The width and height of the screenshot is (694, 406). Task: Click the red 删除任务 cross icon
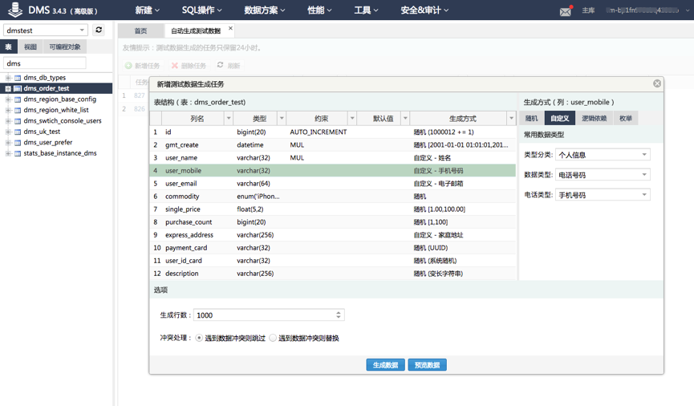click(175, 66)
